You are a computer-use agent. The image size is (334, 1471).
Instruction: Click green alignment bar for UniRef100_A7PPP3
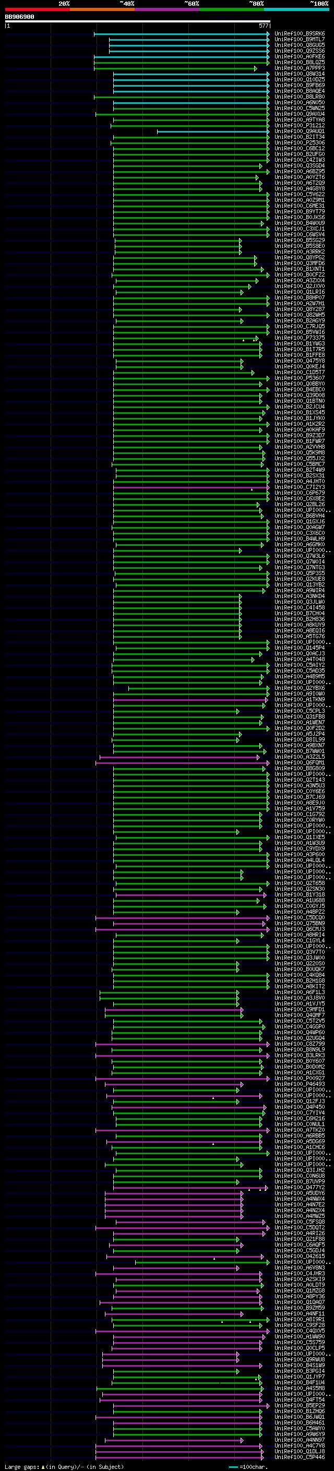click(175, 68)
